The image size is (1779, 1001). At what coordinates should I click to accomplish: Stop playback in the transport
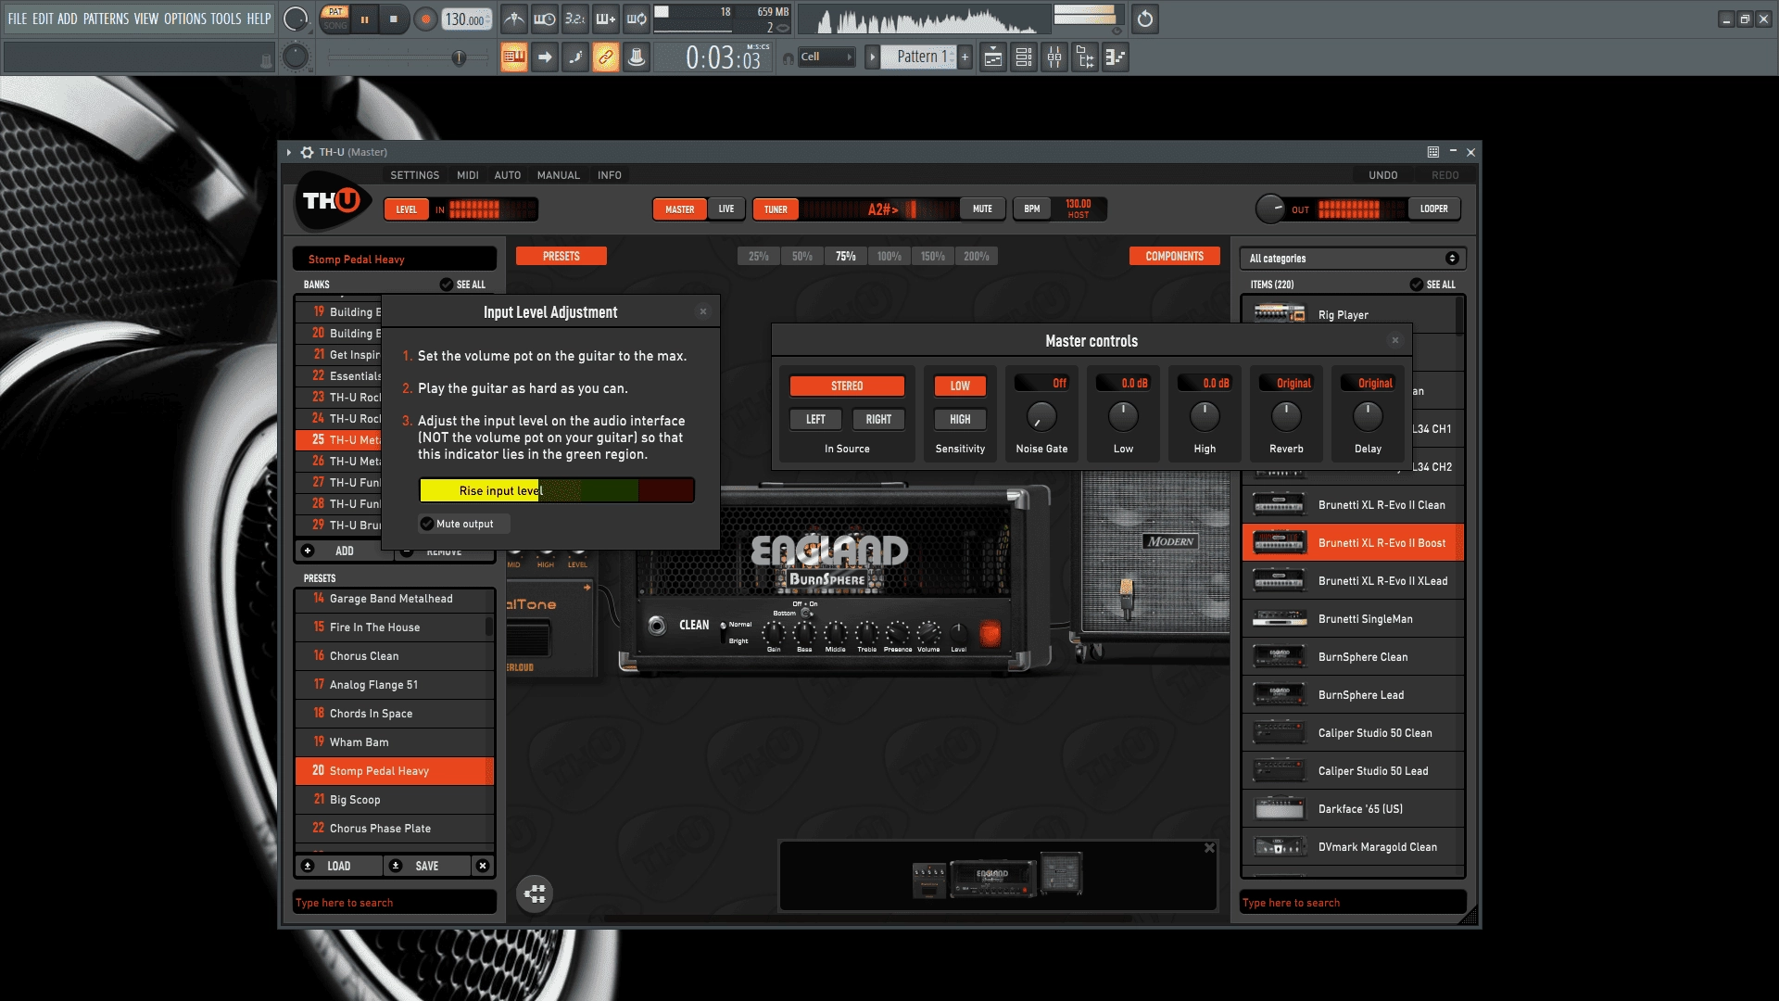394,19
